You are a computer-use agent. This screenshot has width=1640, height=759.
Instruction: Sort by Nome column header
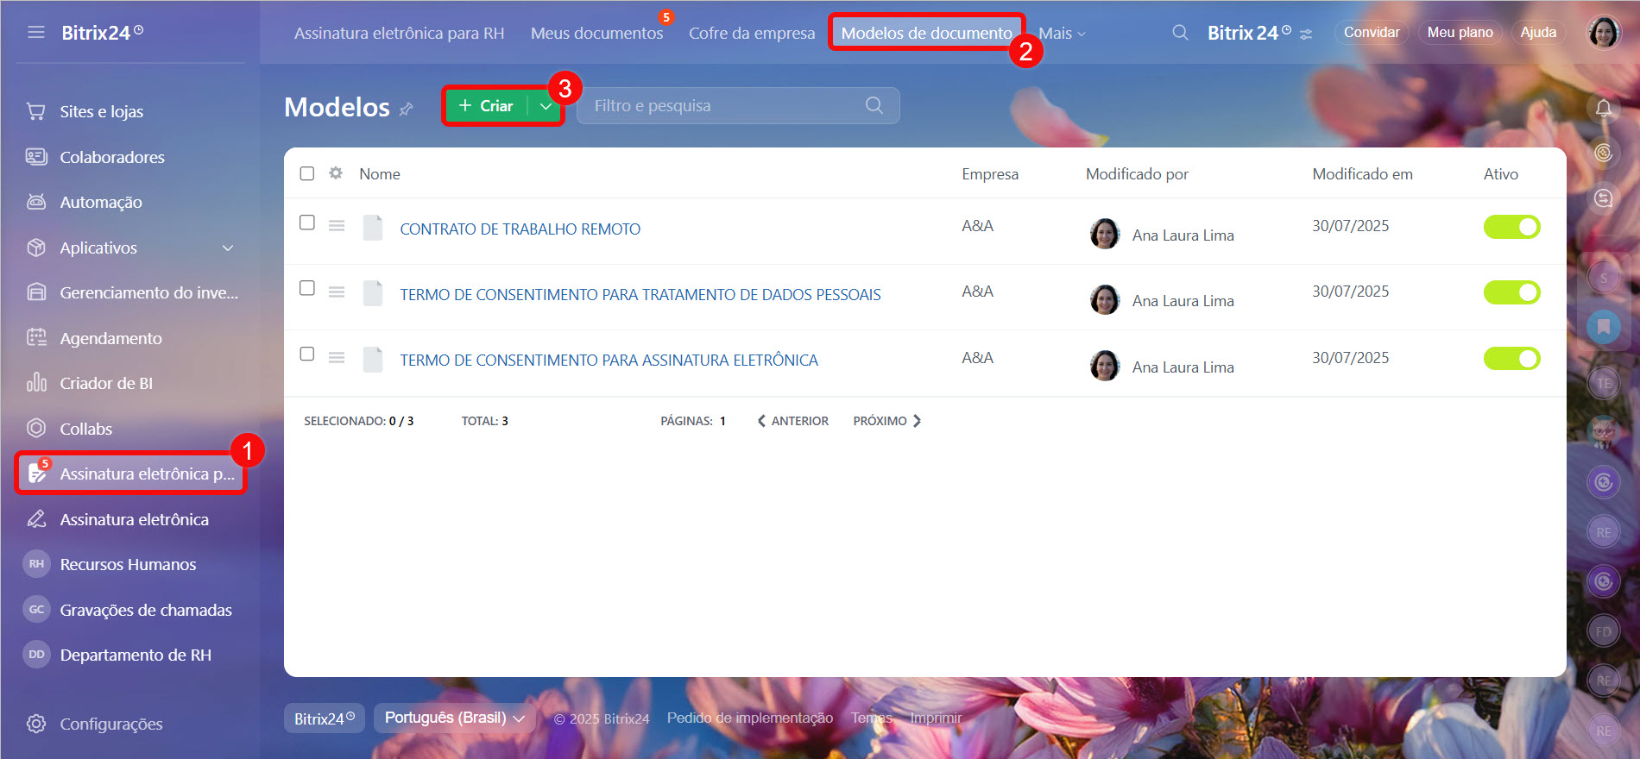(x=380, y=173)
